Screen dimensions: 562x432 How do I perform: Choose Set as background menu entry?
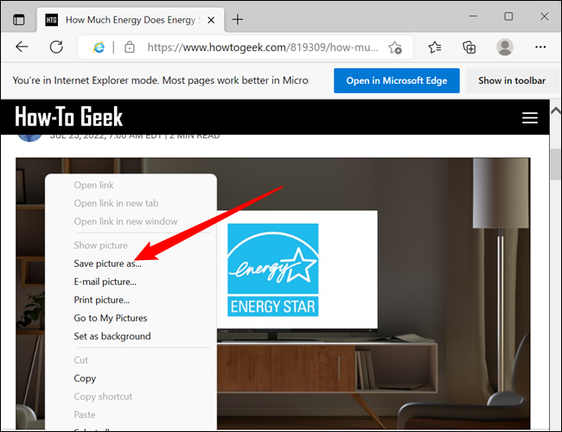tap(112, 336)
